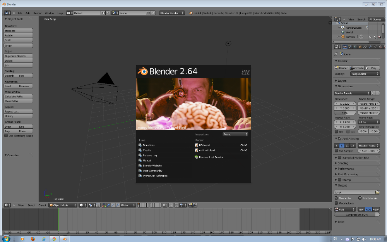Click the Animation render button
This screenshot has width=387, height=242.
357,68
